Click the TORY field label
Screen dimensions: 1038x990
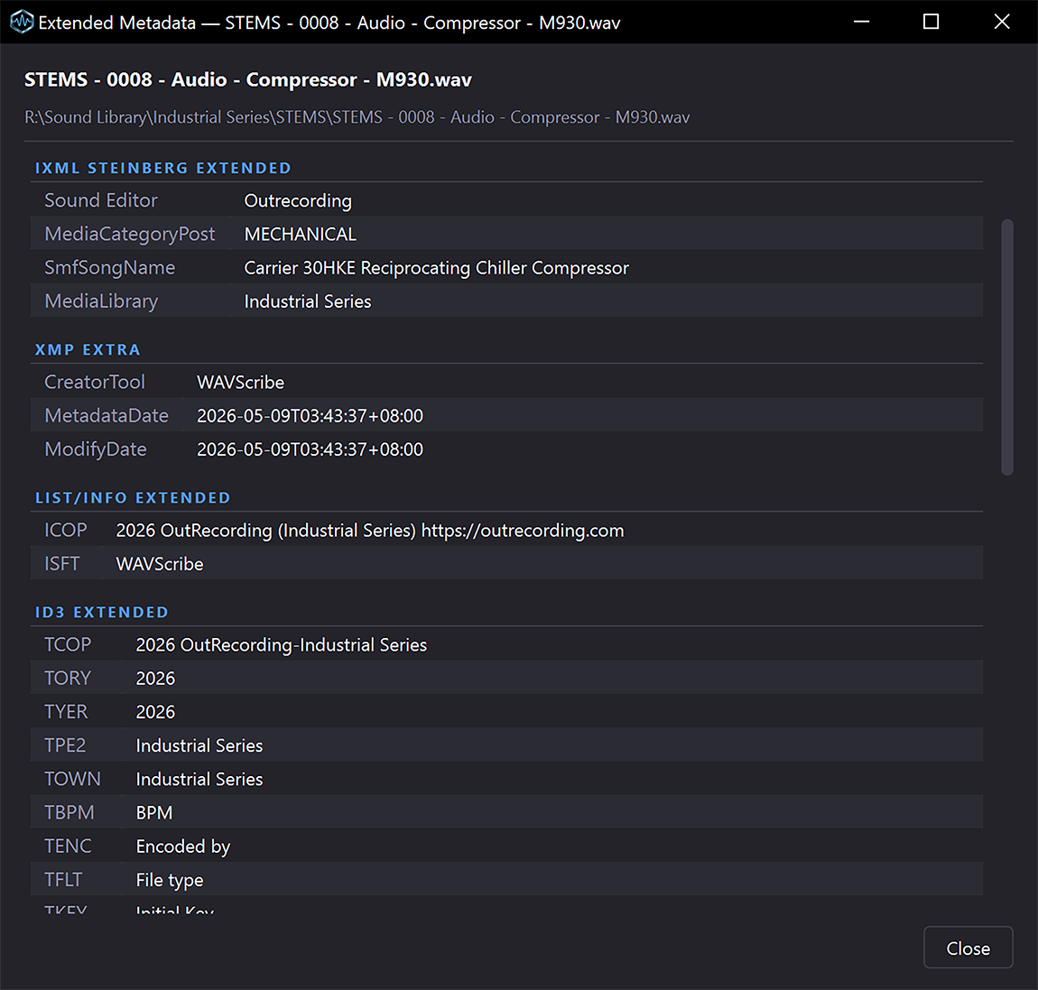(68, 679)
